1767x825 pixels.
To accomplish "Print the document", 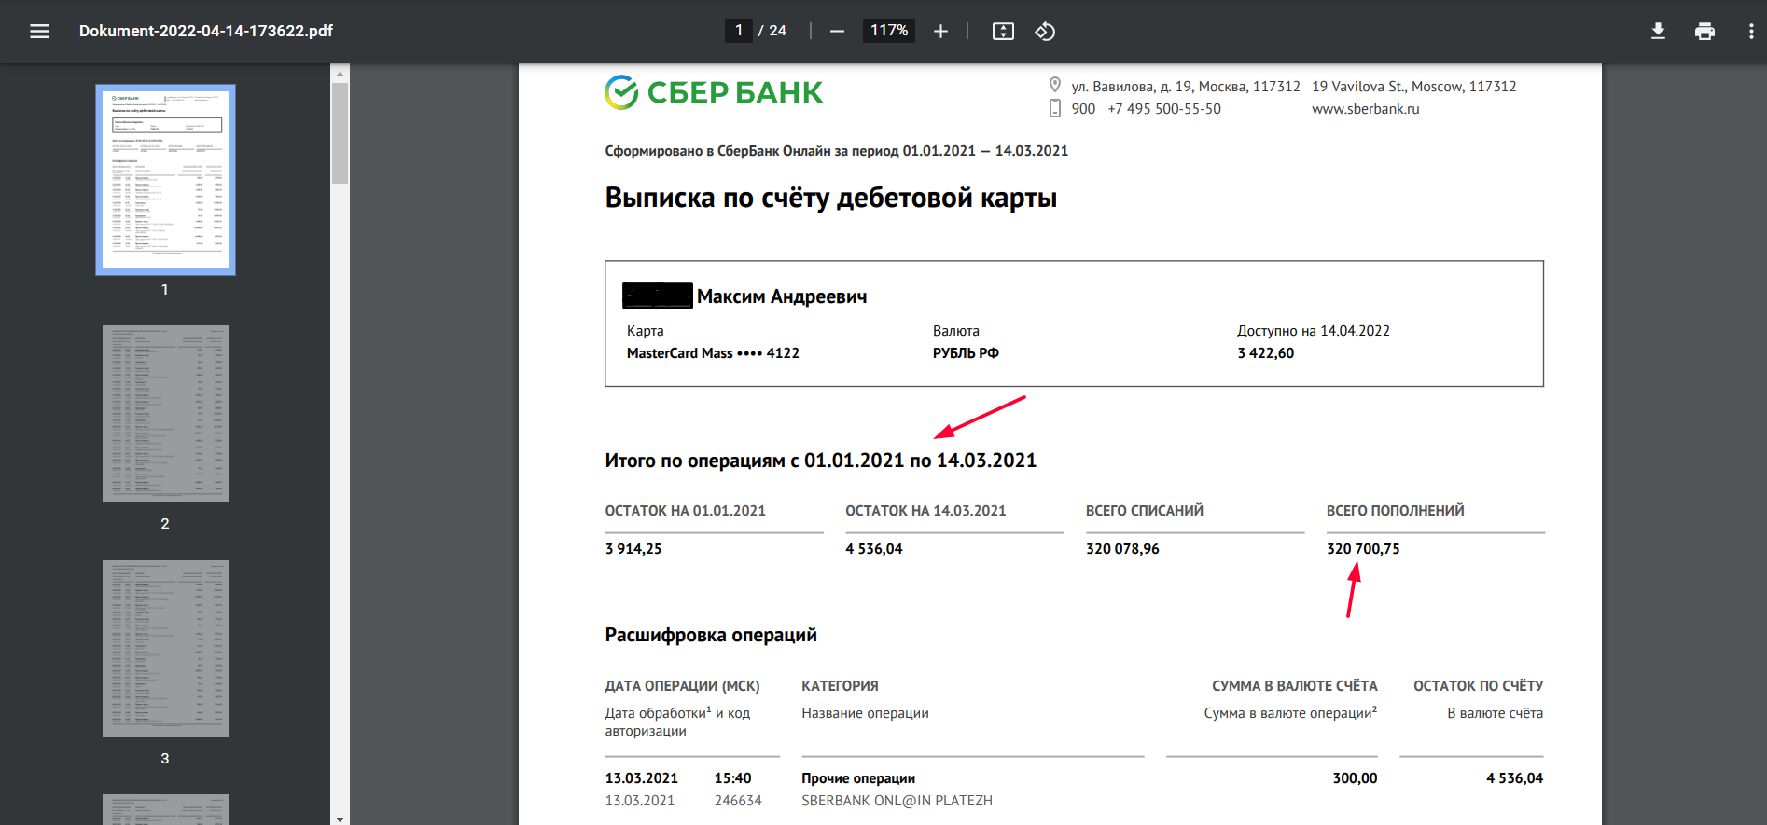I will click(1704, 32).
